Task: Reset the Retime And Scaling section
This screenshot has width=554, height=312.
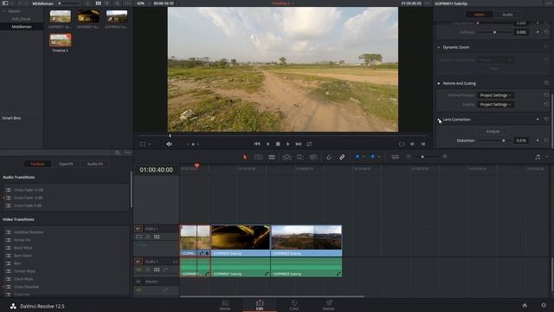Action: coord(546,83)
